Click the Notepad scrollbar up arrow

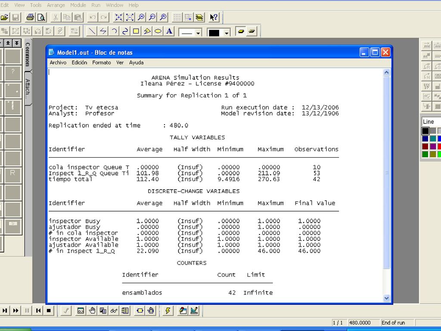386,72
